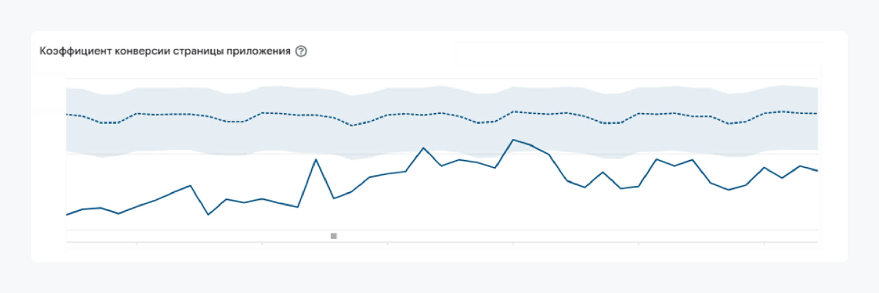Click the deepest V-shaped dip on solid line
Screen dimensions: 879x293
[x=208, y=215]
